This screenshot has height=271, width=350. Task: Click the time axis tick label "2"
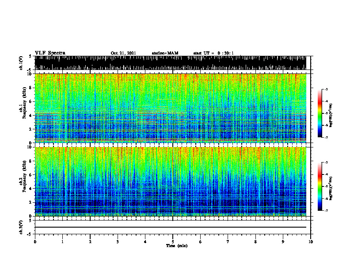pyautogui.click(x=90, y=242)
